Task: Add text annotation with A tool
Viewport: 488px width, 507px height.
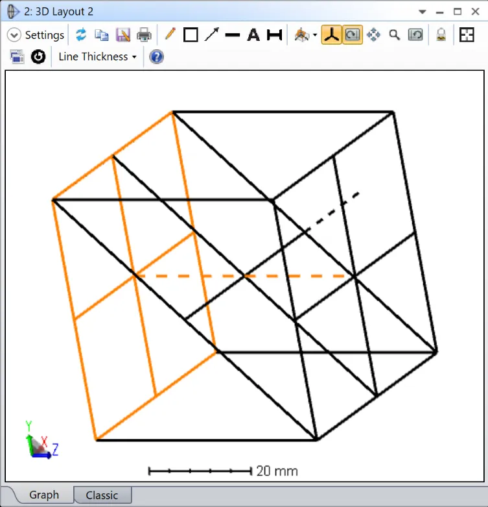Action: (x=253, y=35)
